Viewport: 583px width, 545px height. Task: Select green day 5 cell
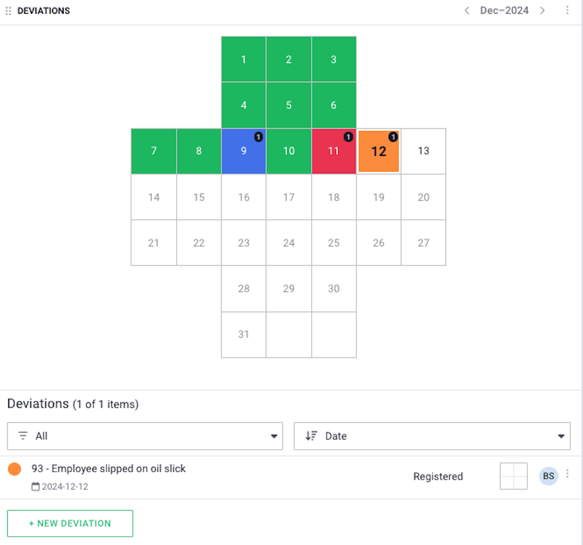pos(289,105)
